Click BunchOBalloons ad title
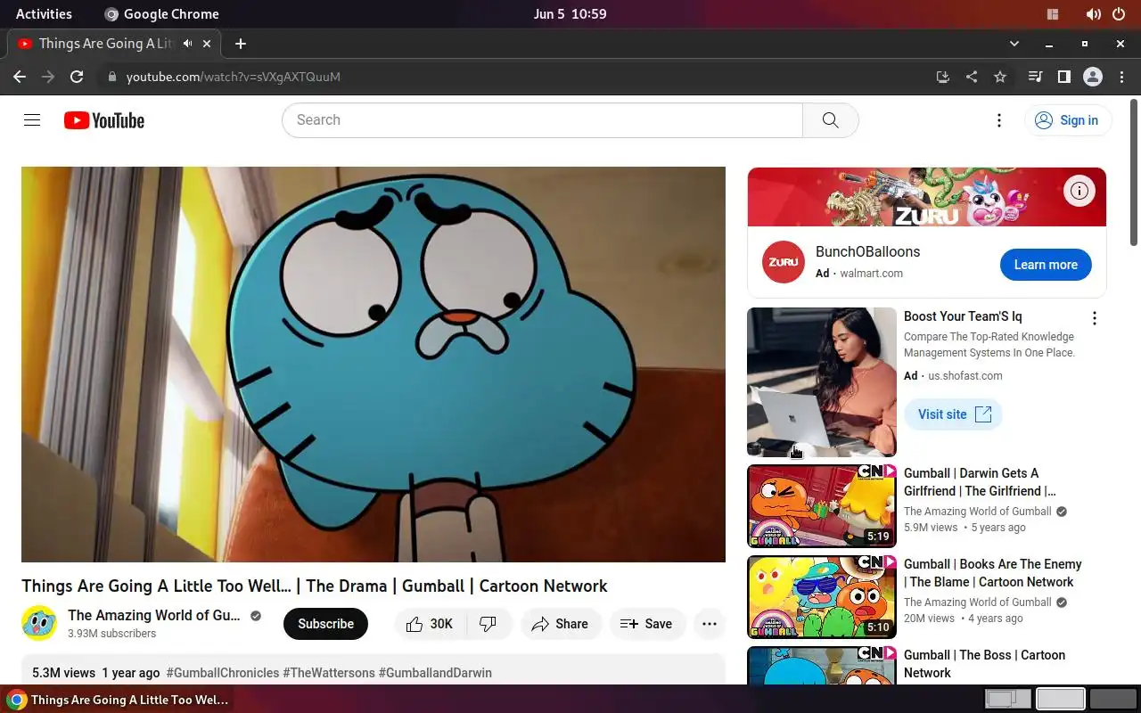This screenshot has height=713, width=1141. pyautogui.click(x=867, y=251)
